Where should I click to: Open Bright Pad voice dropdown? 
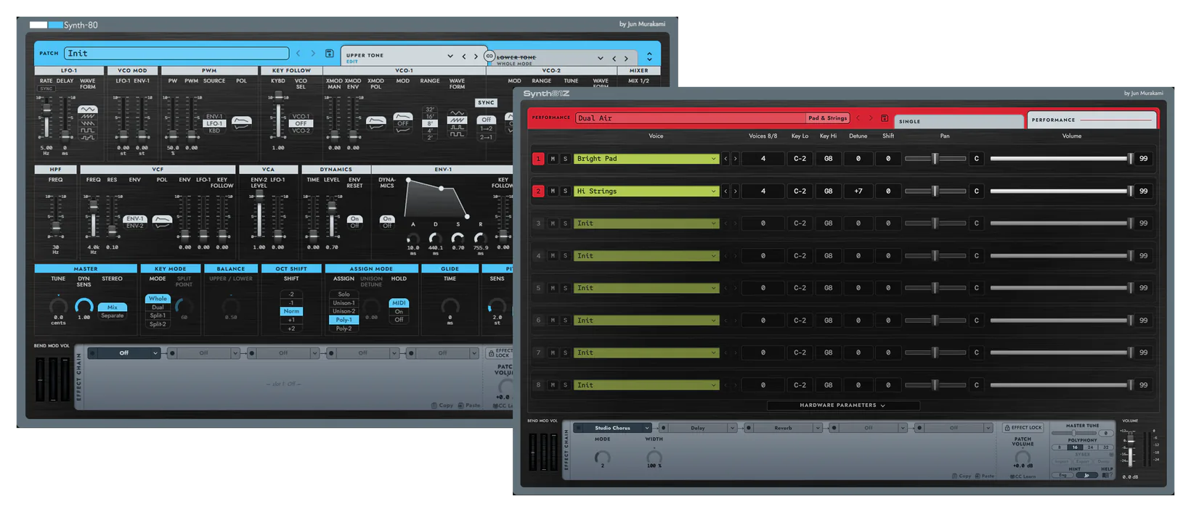click(713, 159)
